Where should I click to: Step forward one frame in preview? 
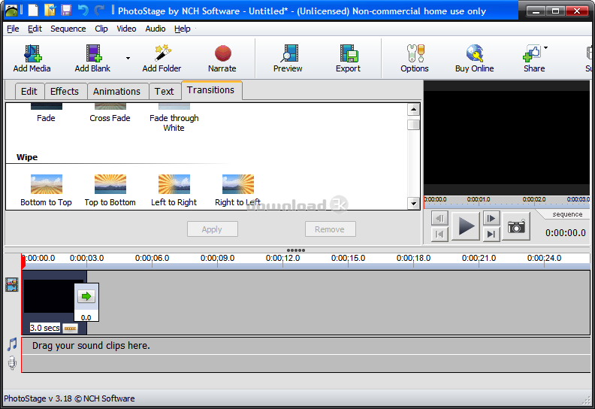point(491,218)
